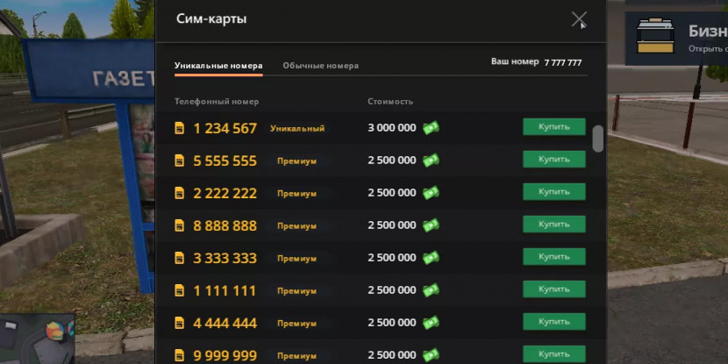Purchase the number 8 888 888

coord(553,225)
